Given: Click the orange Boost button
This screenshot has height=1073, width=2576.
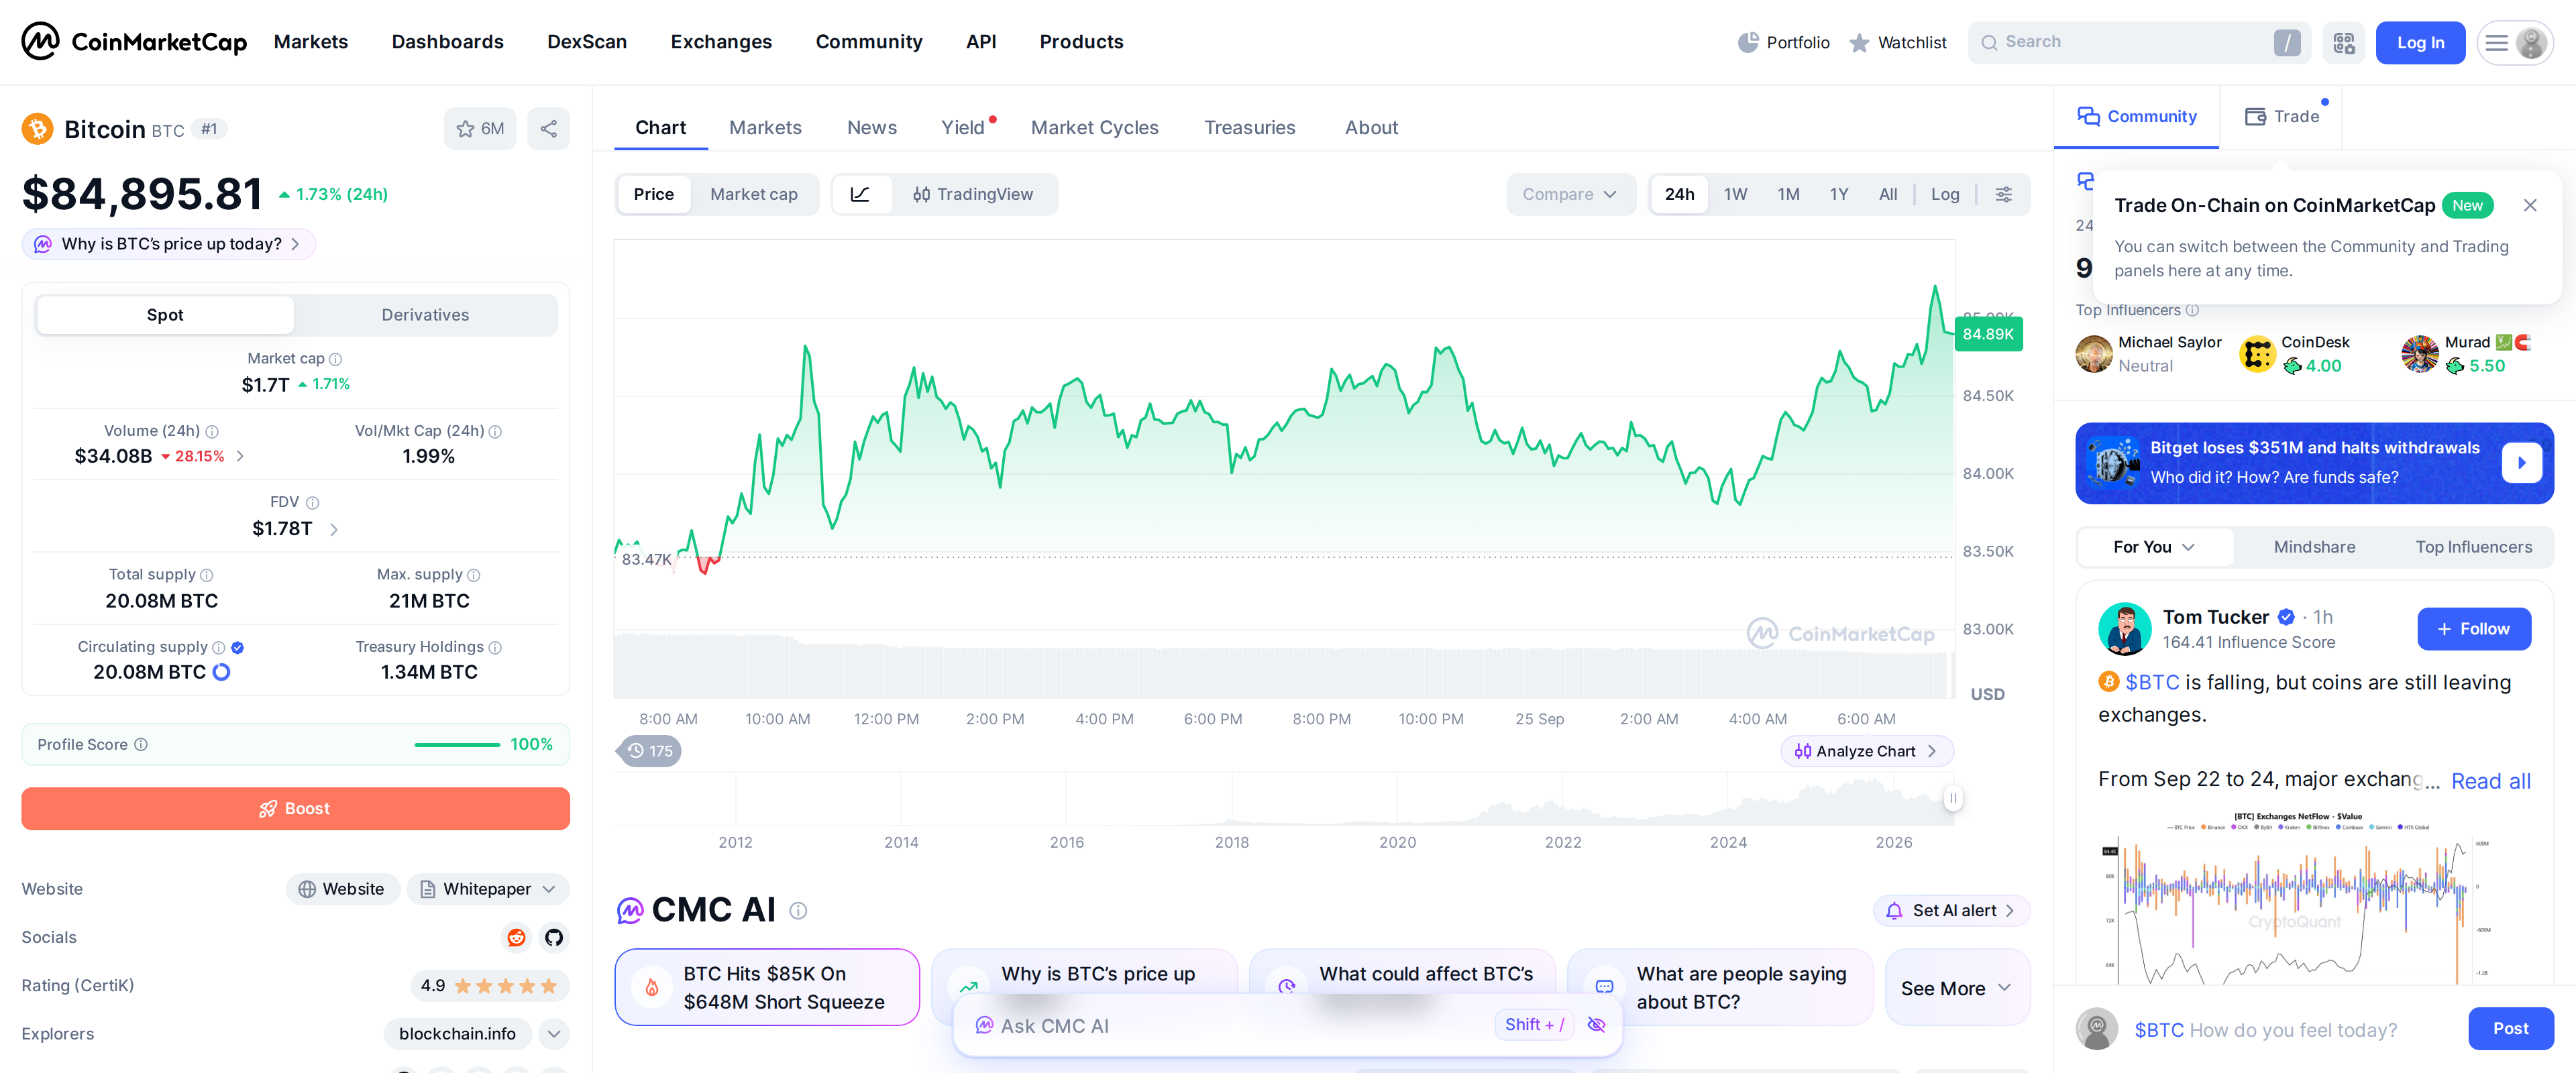Looking at the screenshot, I should (295, 808).
